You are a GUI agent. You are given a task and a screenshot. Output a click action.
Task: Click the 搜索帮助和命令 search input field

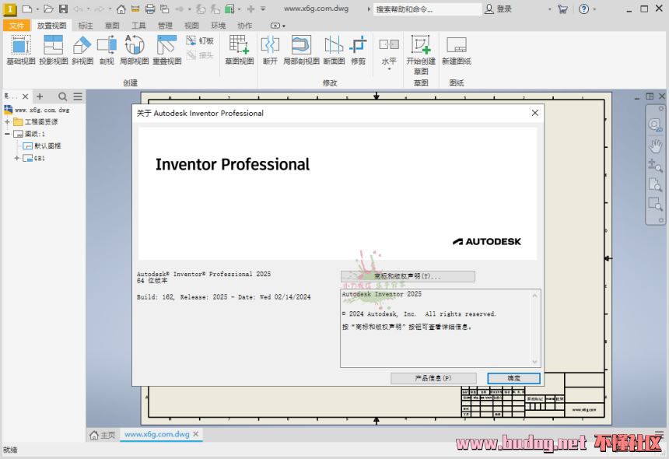(x=428, y=9)
